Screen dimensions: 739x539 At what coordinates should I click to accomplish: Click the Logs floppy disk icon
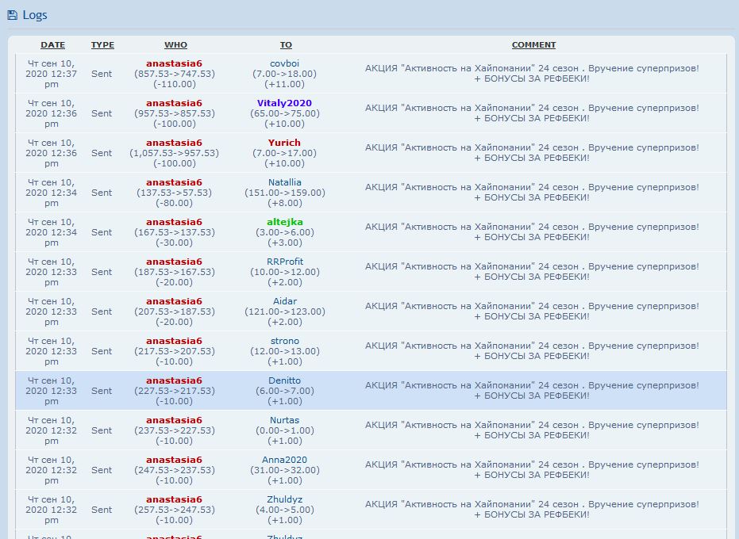(x=12, y=15)
